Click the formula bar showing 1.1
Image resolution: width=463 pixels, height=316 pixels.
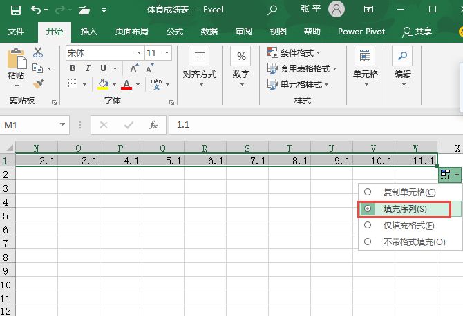[315, 125]
